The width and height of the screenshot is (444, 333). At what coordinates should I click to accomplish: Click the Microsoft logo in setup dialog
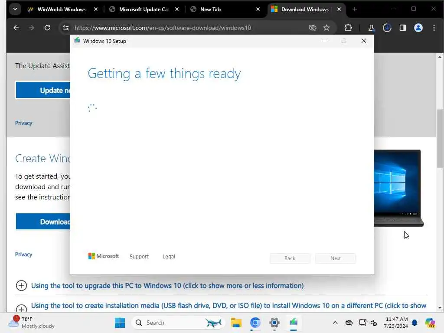click(103, 256)
